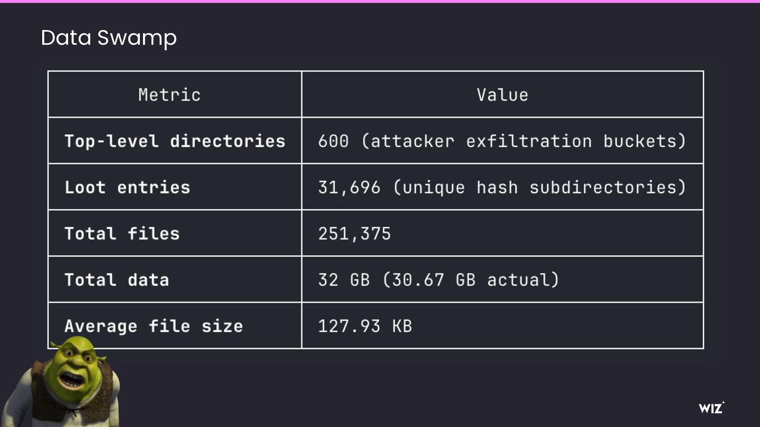Click the 31,696 loot entries number

pyautogui.click(x=349, y=187)
